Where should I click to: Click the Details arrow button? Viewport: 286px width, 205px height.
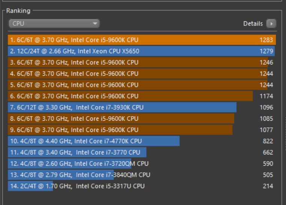coord(271,24)
